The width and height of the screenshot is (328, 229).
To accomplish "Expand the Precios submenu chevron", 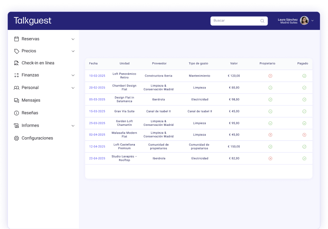I will [73, 51].
